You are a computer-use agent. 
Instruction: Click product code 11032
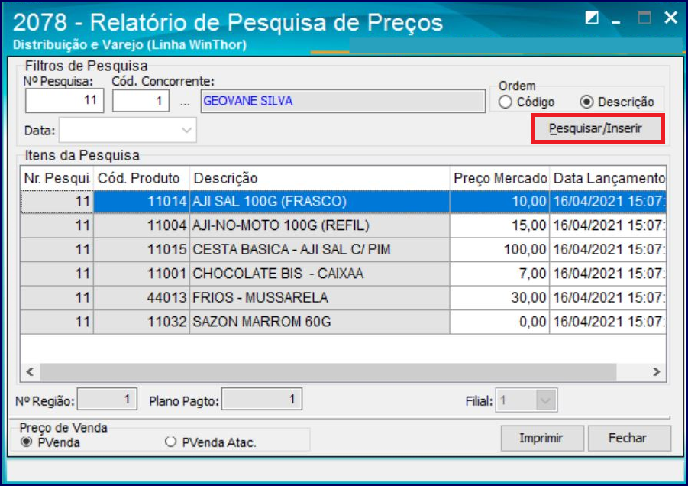click(x=141, y=322)
